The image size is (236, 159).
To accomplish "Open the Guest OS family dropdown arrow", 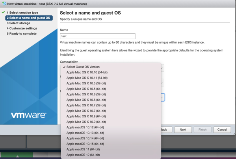I will pos(162,83).
